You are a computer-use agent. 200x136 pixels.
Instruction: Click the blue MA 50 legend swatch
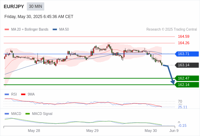[55, 30]
